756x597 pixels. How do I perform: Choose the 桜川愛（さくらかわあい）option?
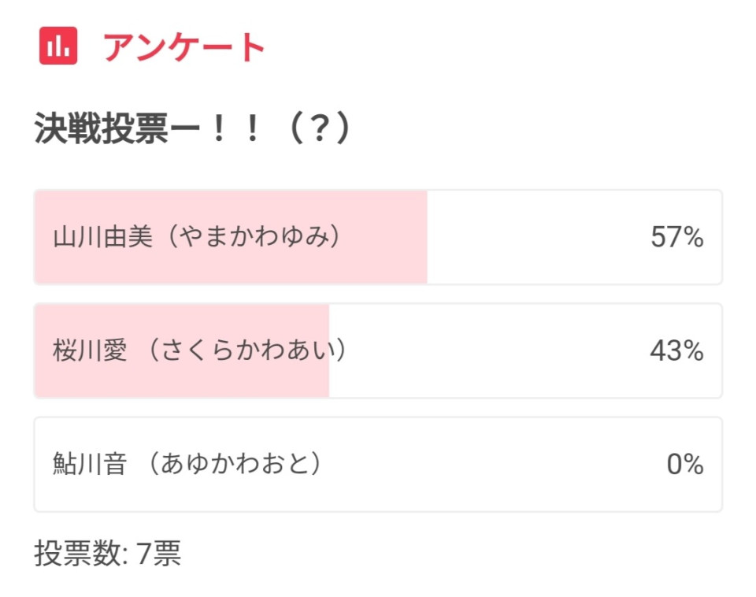[378, 350]
